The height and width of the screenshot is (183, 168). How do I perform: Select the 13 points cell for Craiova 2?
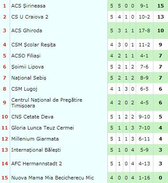[160, 17]
